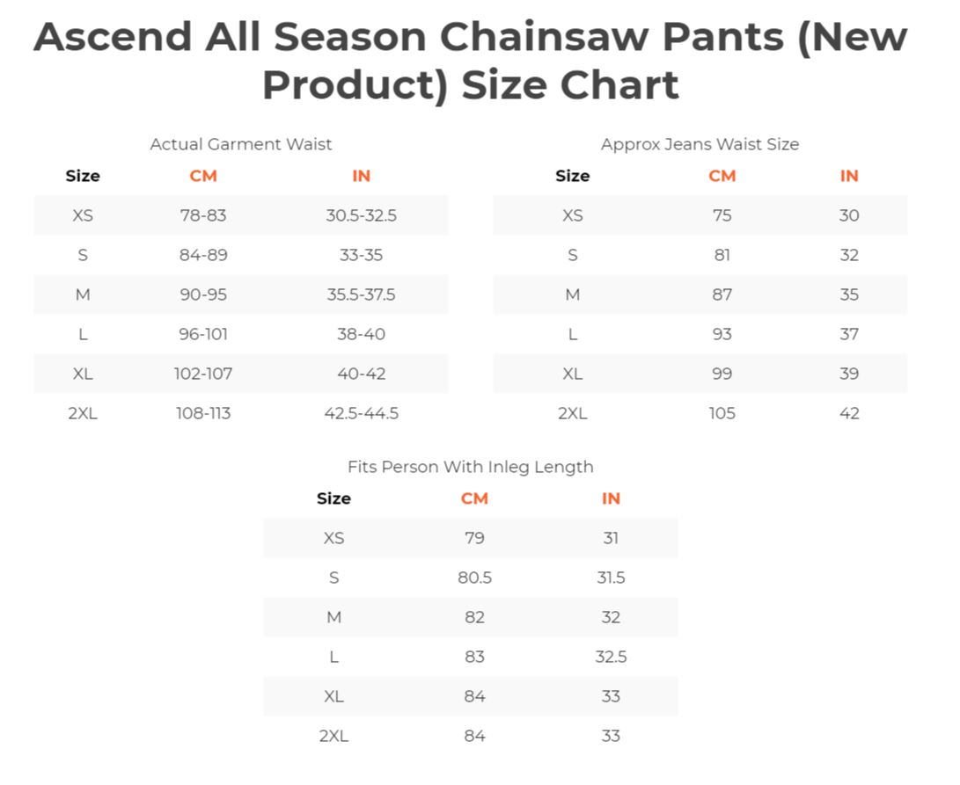The image size is (960, 785).
Task: Select the 105 cm jeans waist value
Action: tap(722, 413)
